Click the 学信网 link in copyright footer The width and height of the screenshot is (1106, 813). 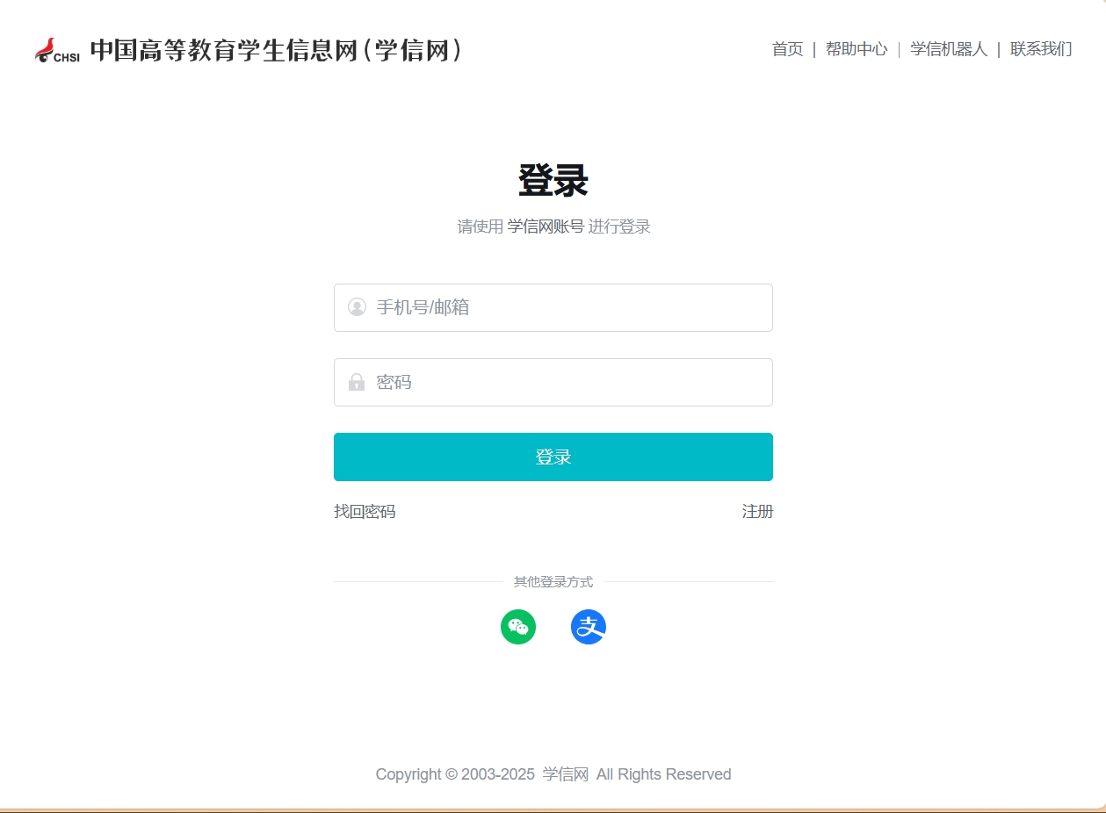tap(565, 774)
